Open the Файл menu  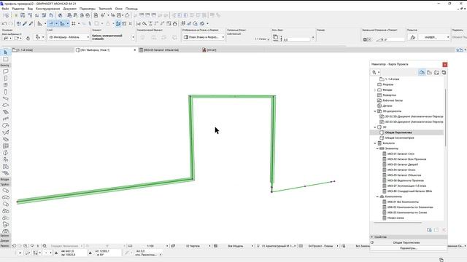click(x=5, y=9)
